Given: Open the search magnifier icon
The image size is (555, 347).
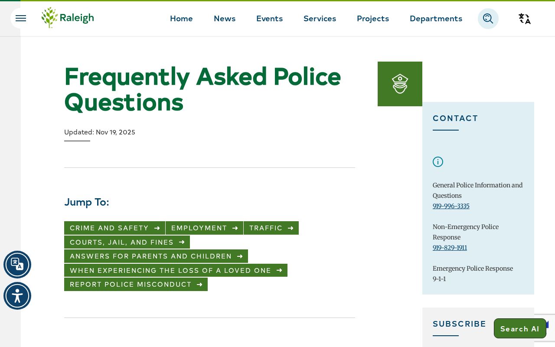Looking at the screenshot, I should click(488, 19).
